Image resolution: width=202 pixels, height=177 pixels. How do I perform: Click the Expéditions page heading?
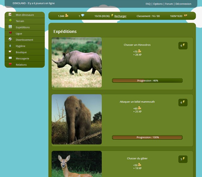[x=65, y=32]
